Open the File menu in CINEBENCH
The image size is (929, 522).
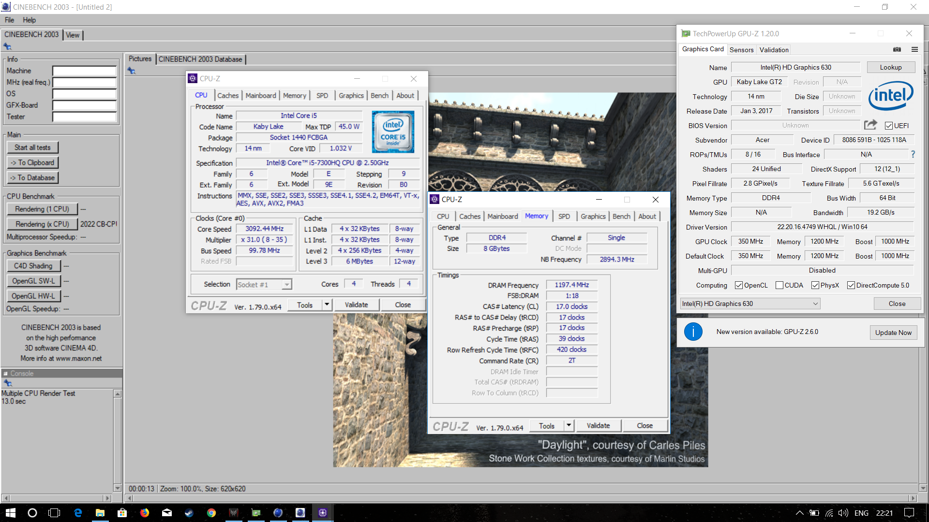pos(9,20)
